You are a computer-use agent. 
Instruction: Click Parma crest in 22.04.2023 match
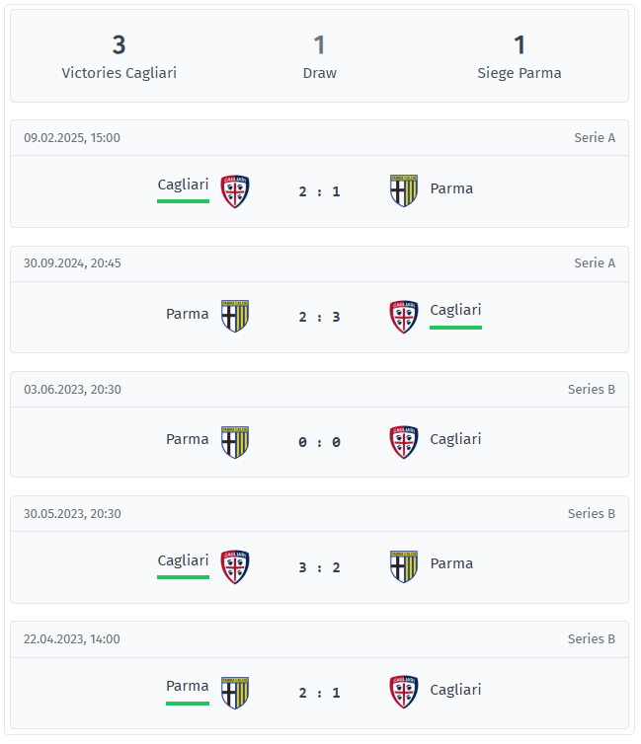click(x=235, y=693)
